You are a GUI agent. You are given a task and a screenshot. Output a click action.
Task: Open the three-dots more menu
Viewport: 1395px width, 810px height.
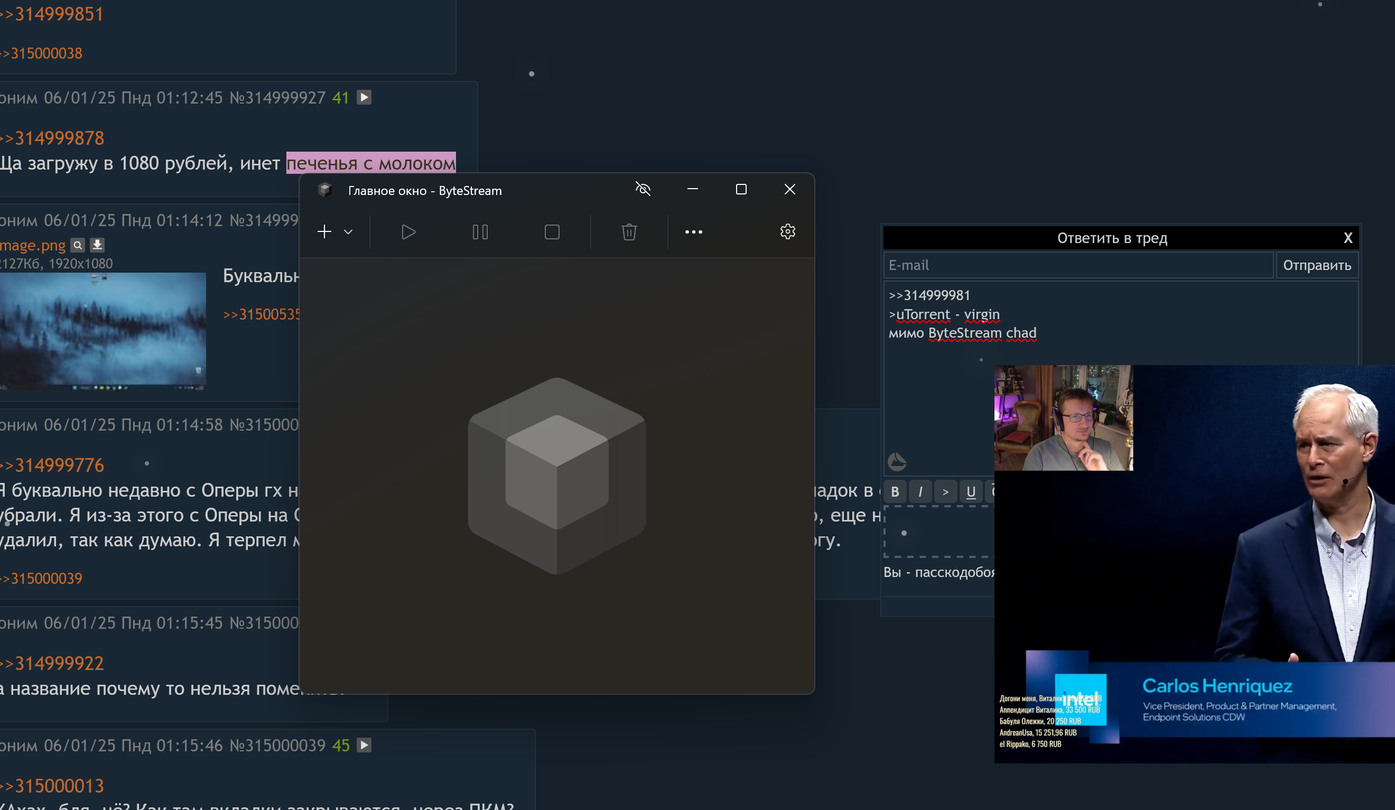[693, 232]
